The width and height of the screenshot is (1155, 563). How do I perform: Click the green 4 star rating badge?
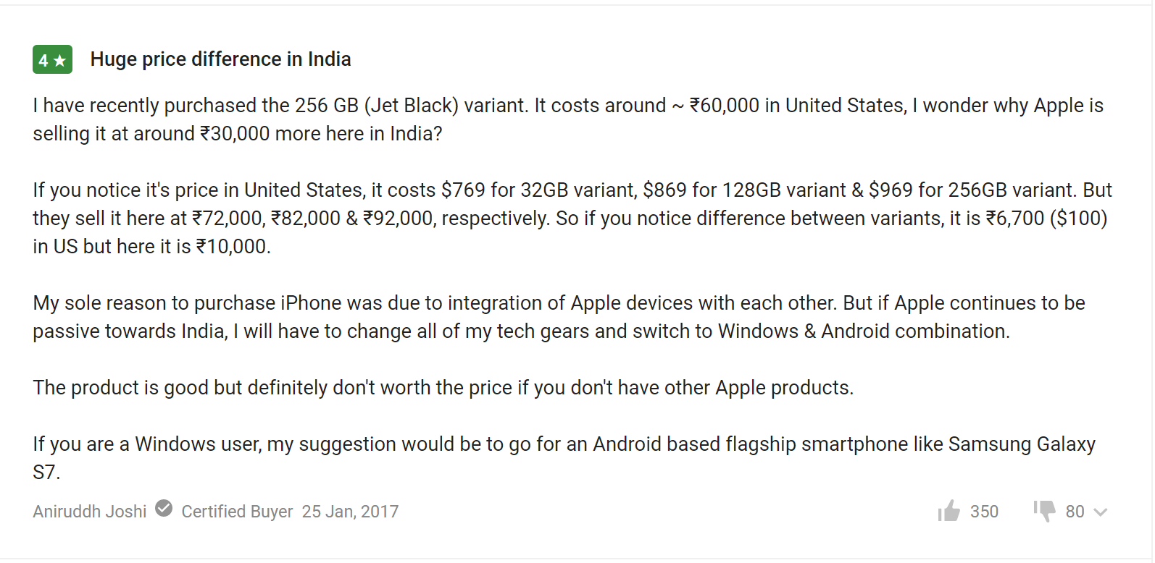[x=52, y=59]
